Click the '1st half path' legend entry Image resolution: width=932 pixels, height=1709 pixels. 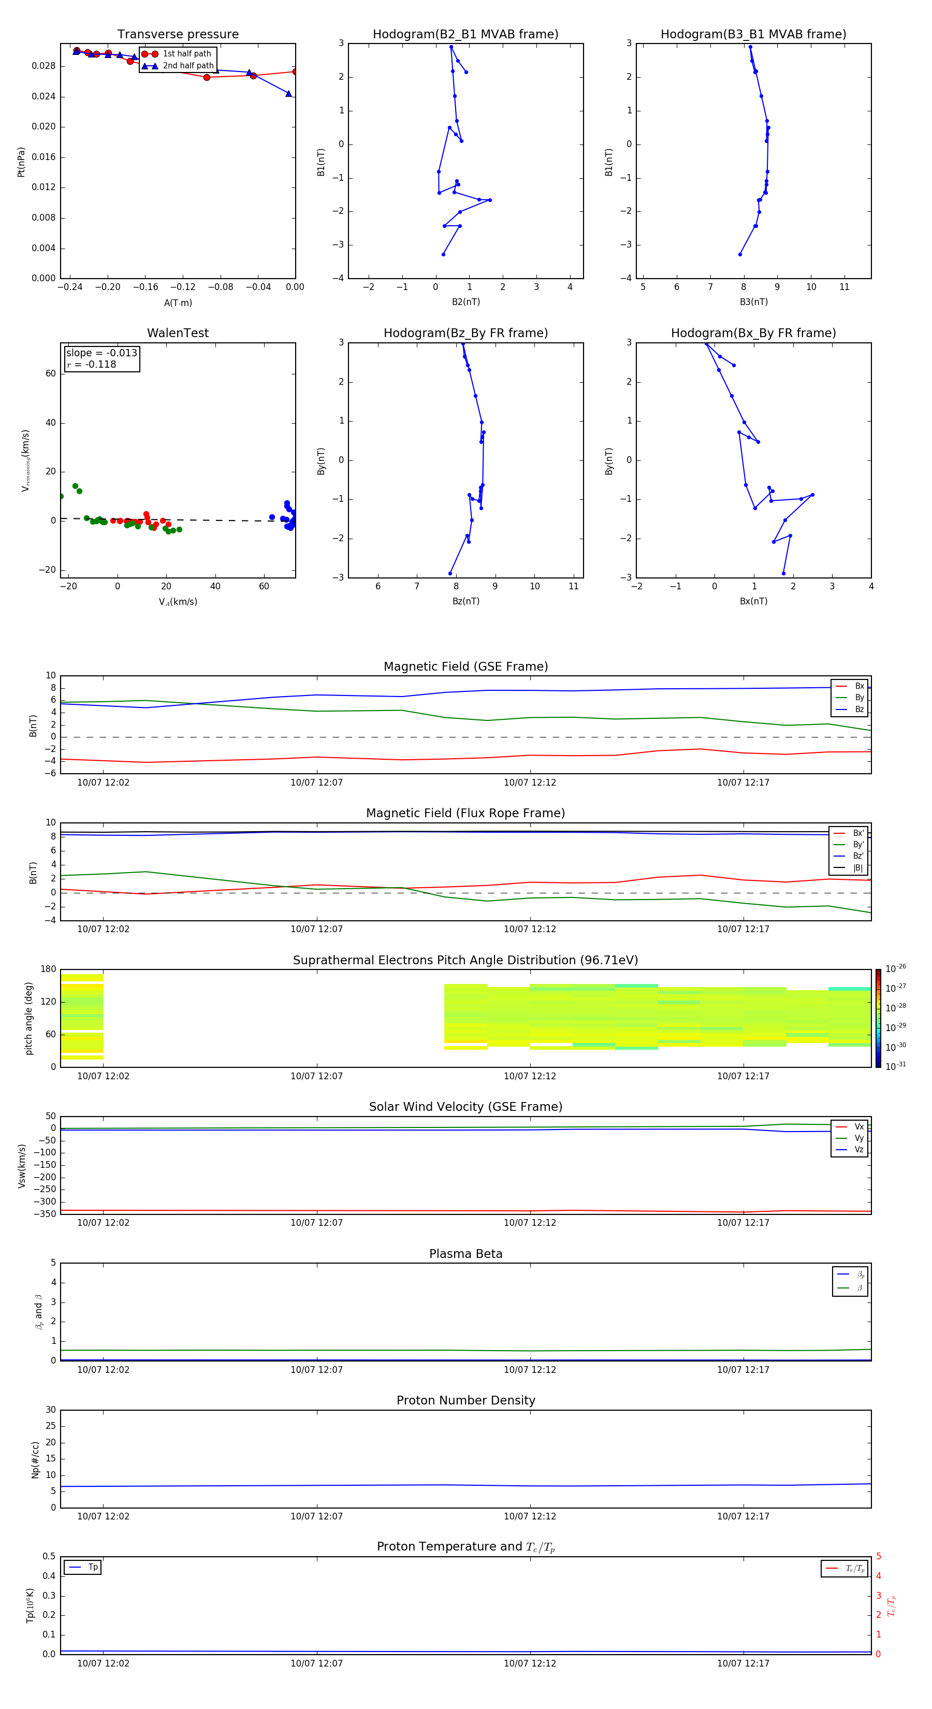point(177,54)
